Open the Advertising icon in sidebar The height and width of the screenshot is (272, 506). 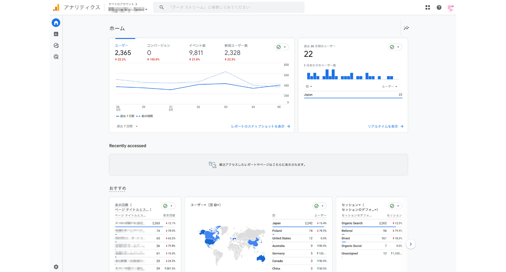tap(56, 57)
